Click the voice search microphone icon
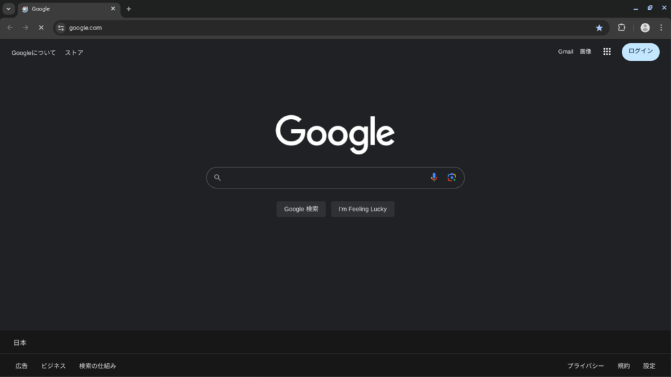 [x=434, y=177]
